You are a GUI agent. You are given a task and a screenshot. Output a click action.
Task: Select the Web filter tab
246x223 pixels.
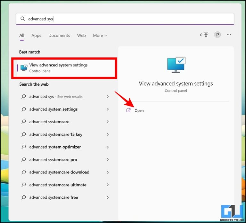(x=81, y=35)
